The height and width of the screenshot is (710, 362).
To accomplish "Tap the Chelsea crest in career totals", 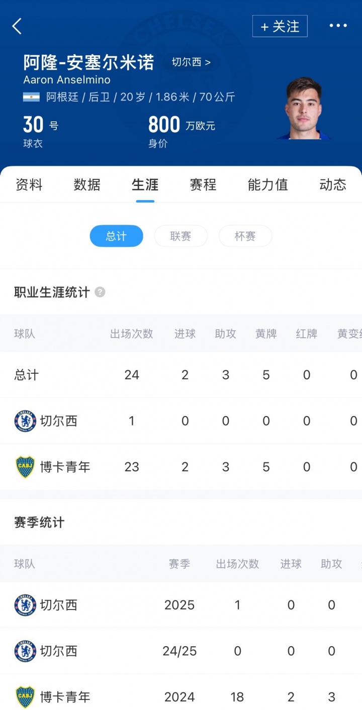I will point(25,421).
